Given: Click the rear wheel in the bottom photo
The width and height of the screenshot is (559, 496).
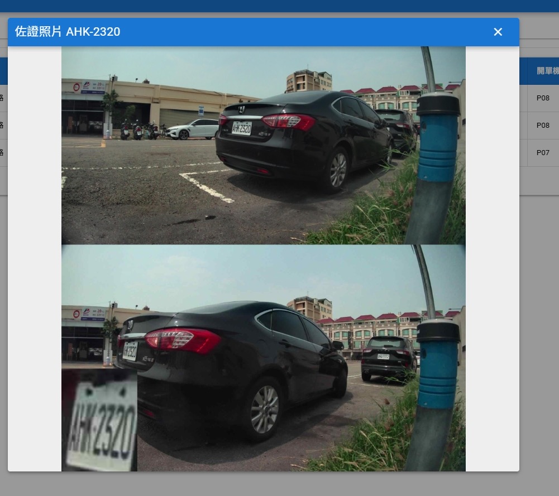Looking at the screenshot, I should pyautogui.click(x=264, y=409).
